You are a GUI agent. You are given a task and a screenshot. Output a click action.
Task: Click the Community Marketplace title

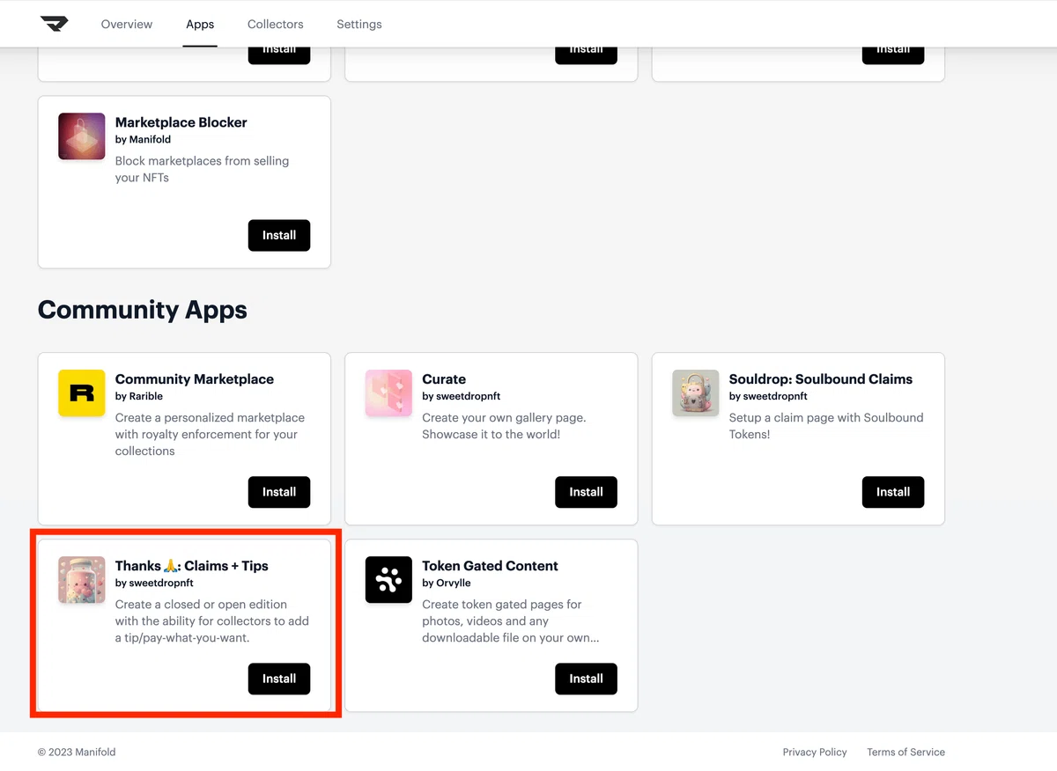195,379
